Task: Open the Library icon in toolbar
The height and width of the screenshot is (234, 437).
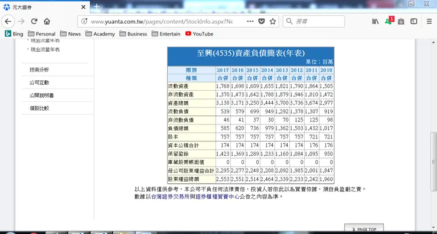Action: point(376,21)
